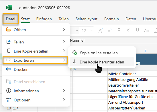Viewport: 157px width, 112px height.
Task: Expand the Öffnen submenu chevron
Action: click(x=64, y=29)
